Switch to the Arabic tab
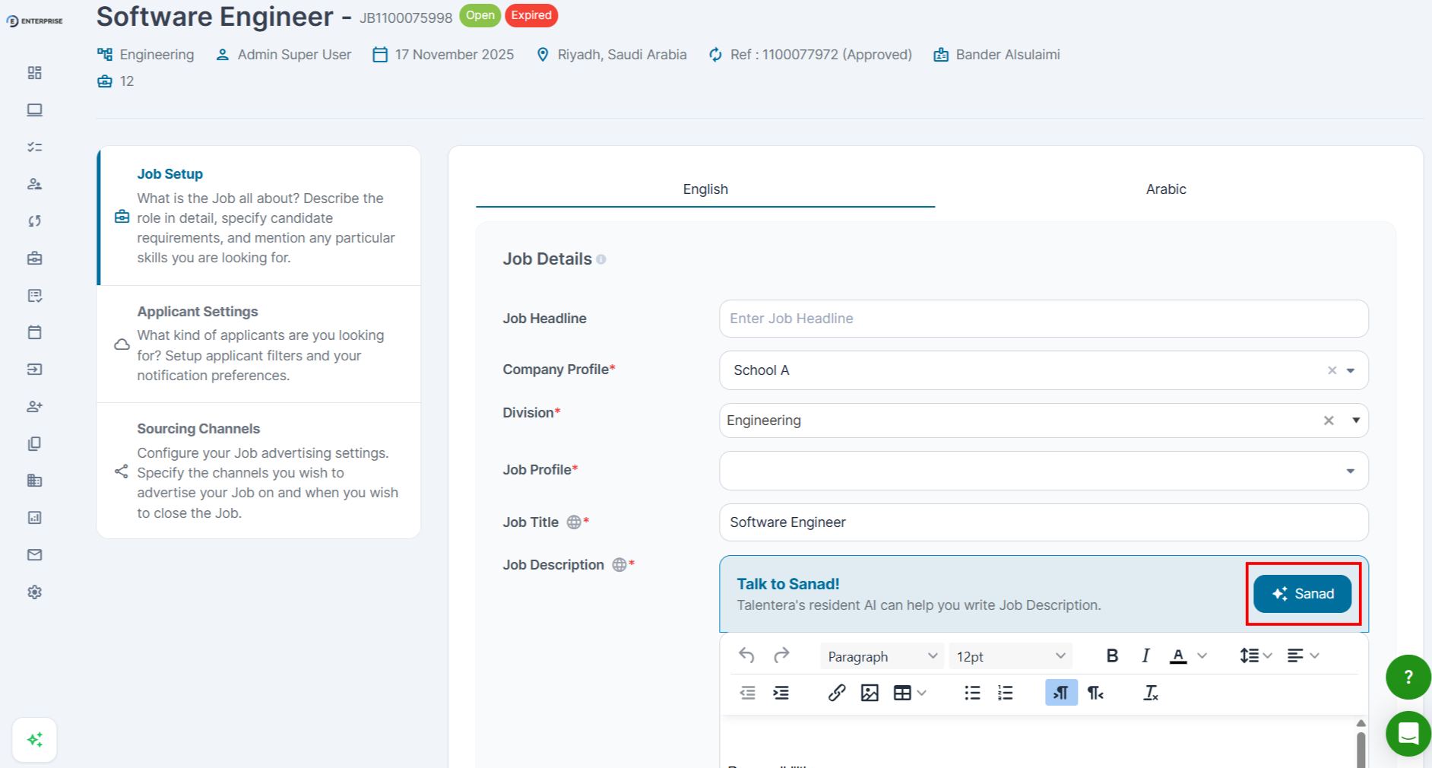This screenshot has height=768, width=1432. 1165,189
